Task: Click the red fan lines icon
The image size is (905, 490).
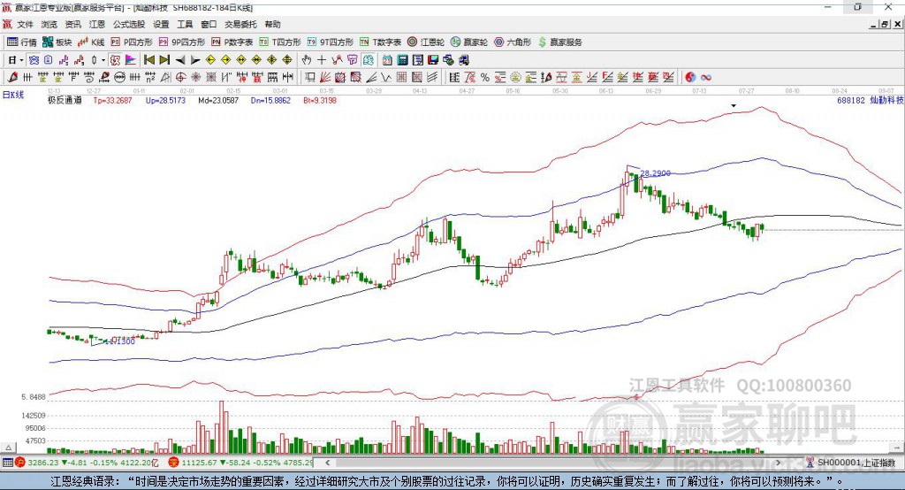Action: coord(325,78)
